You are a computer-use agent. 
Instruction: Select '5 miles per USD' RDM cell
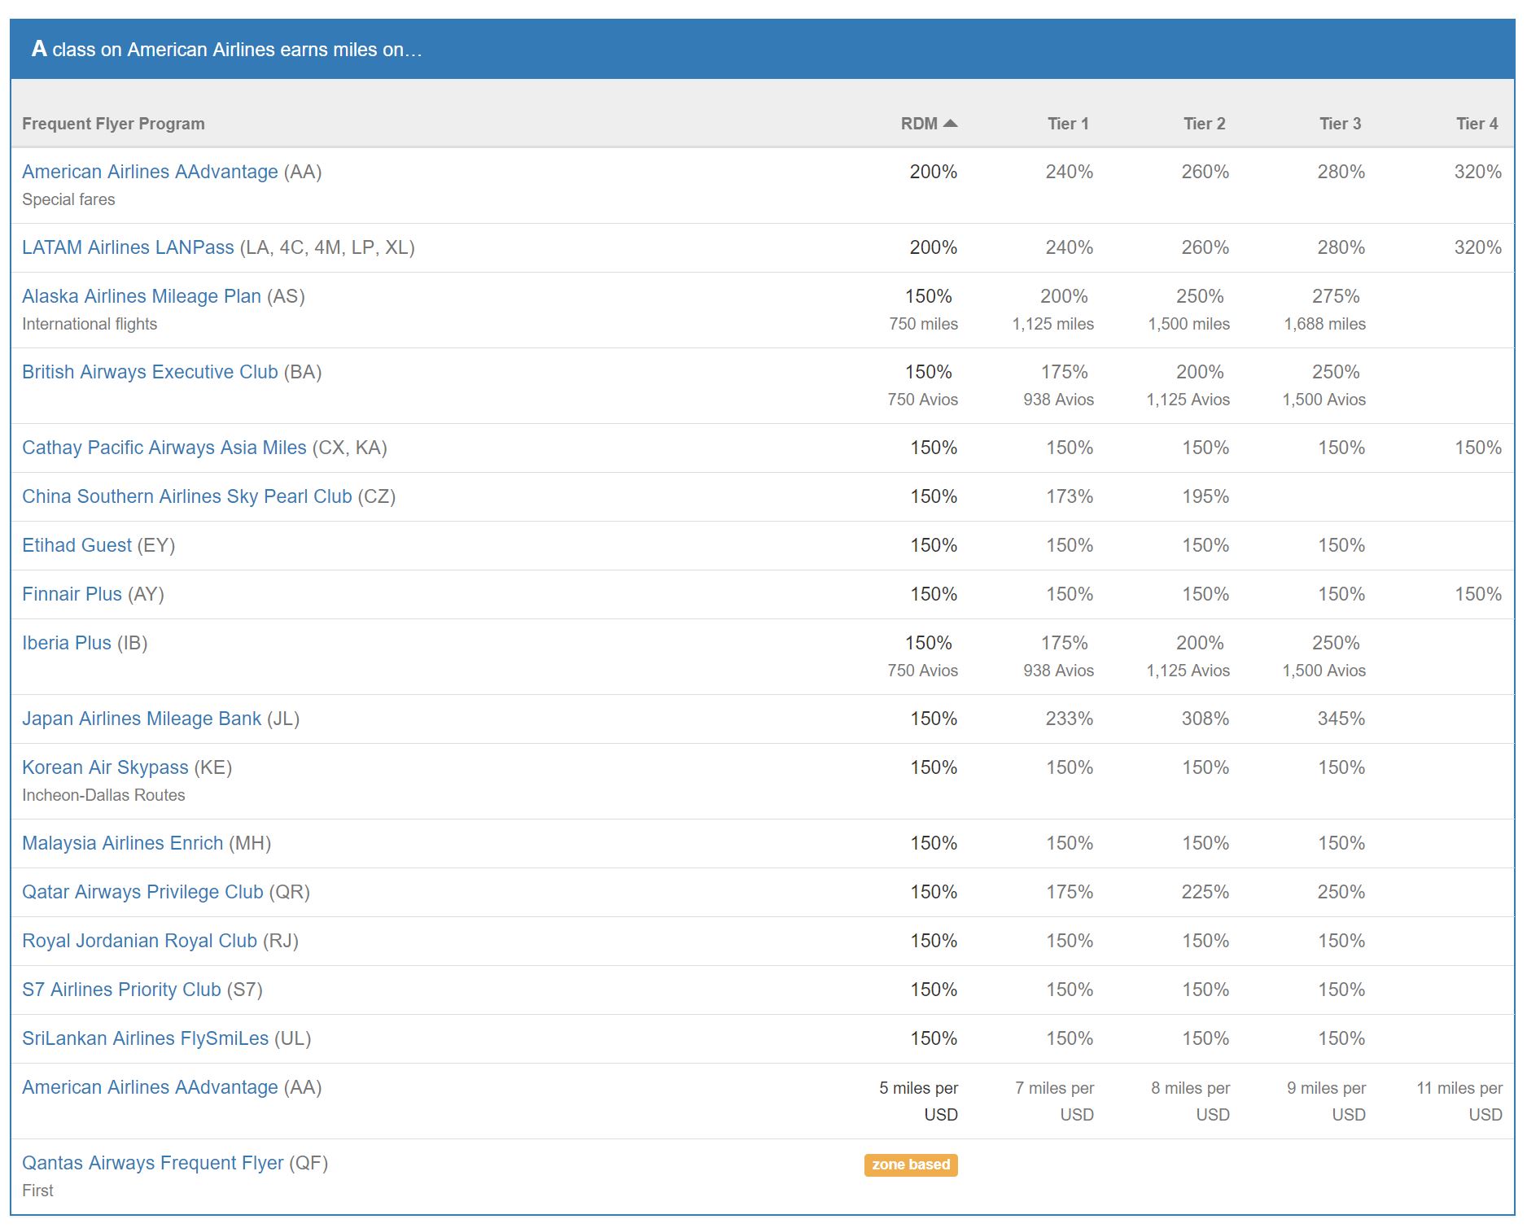pyautogui.click(x=918, y=1101)
